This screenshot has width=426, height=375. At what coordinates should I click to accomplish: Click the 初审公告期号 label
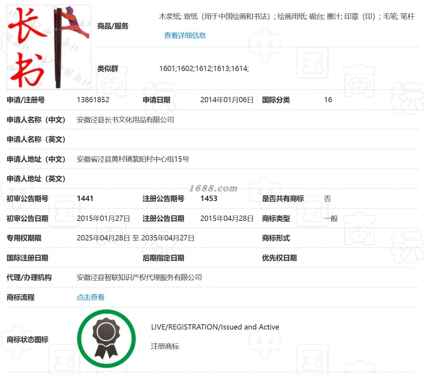28,199
